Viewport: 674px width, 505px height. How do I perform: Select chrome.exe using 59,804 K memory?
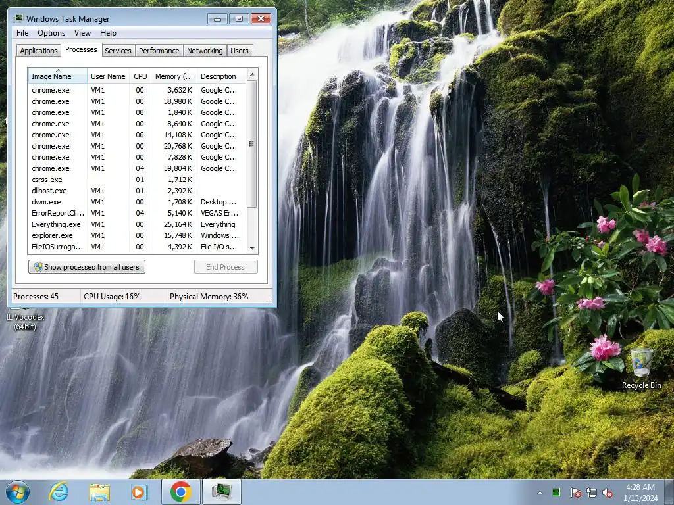[137, 168]
